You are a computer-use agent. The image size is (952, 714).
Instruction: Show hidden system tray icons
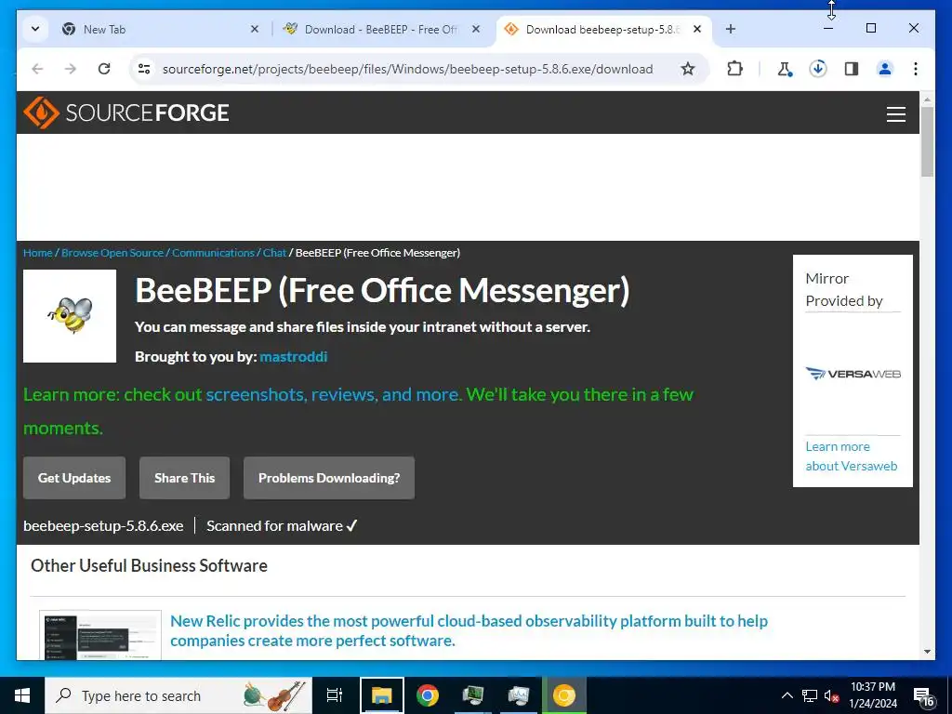pos(787,695)
